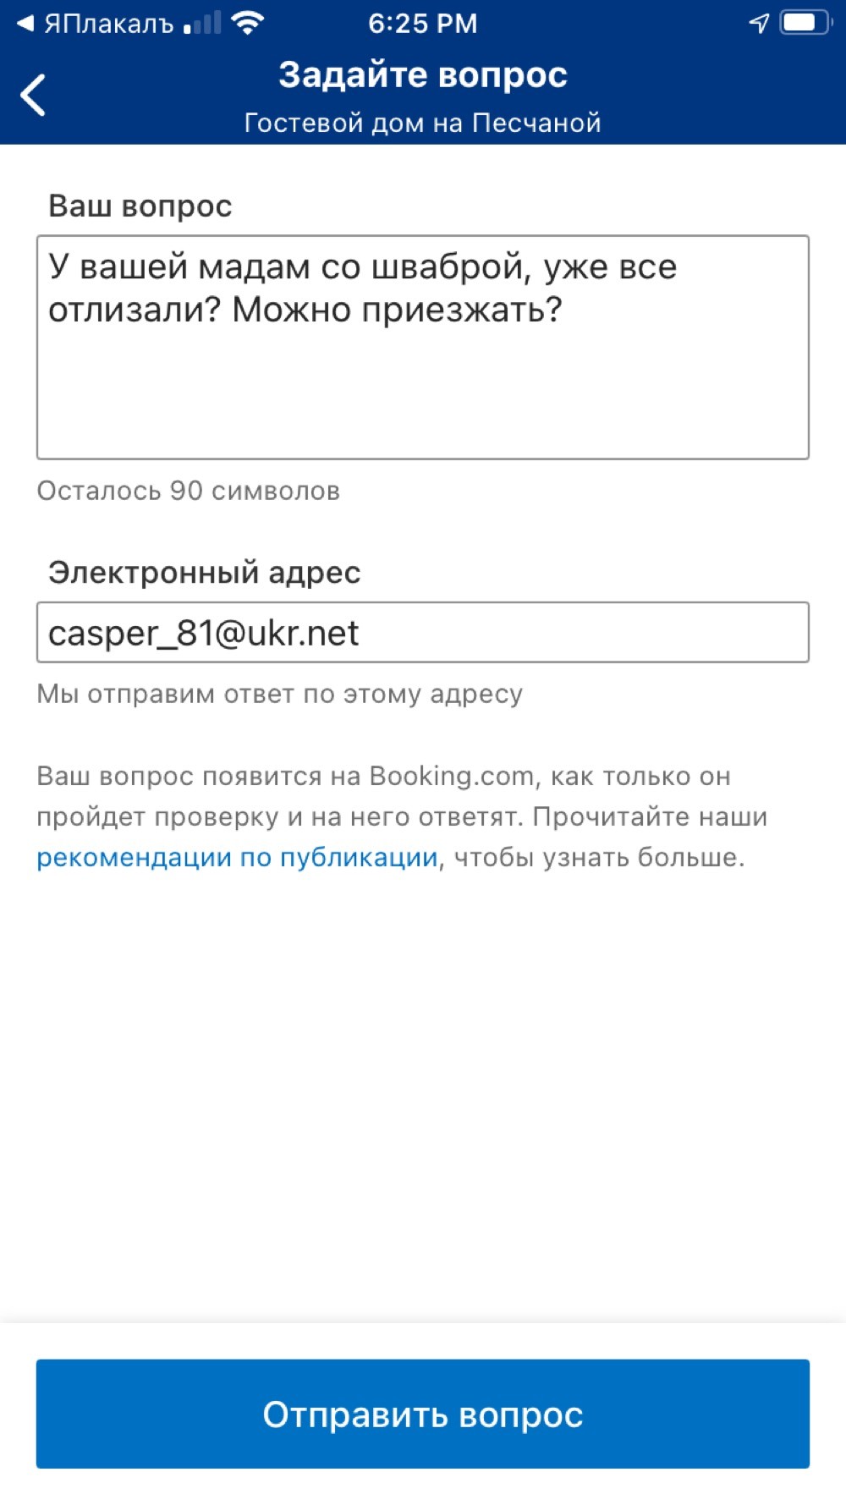Tap the ЯПлакалъ app label in status bar
Screen dimensions: 846x1505
[108, 24]
